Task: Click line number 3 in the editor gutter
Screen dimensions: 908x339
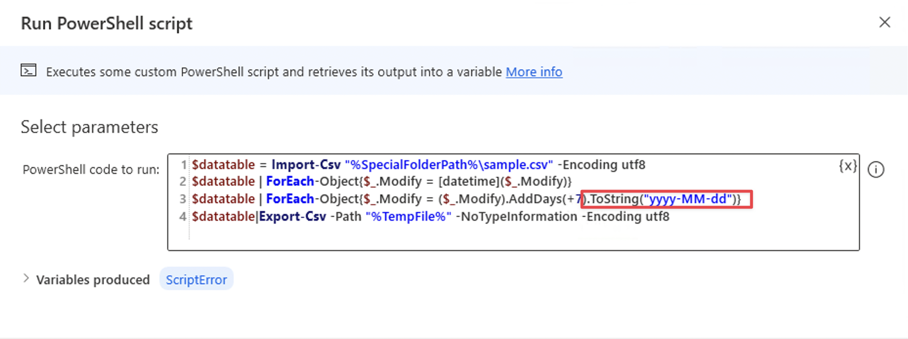Action: click(182, 199)
